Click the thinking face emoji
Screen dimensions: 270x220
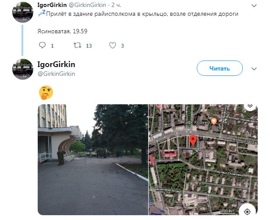pyautogui.click(x=46, y=92)
